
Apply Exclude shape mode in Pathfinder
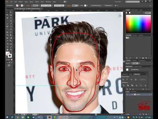136,80
